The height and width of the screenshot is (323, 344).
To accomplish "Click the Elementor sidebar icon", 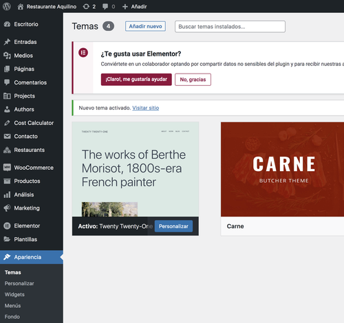I will click(7, 226).
